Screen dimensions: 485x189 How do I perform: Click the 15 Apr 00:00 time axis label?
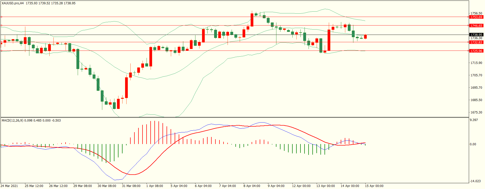[374, 186]
